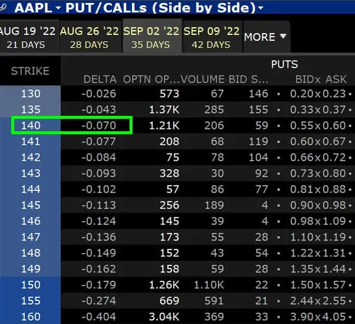Click the OPTN OP... open interest header
This screenshot has height=324, width=355.
(x=150, y=79)
